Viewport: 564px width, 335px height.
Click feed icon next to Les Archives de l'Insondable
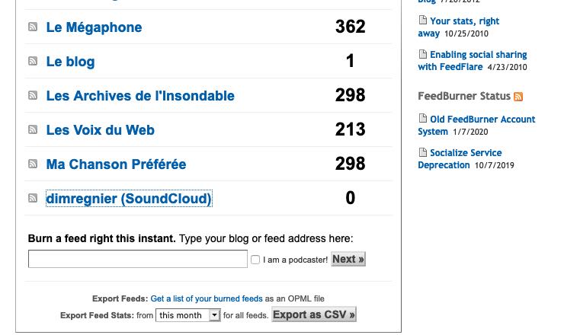pyautogui.click(x=33, y=95)
